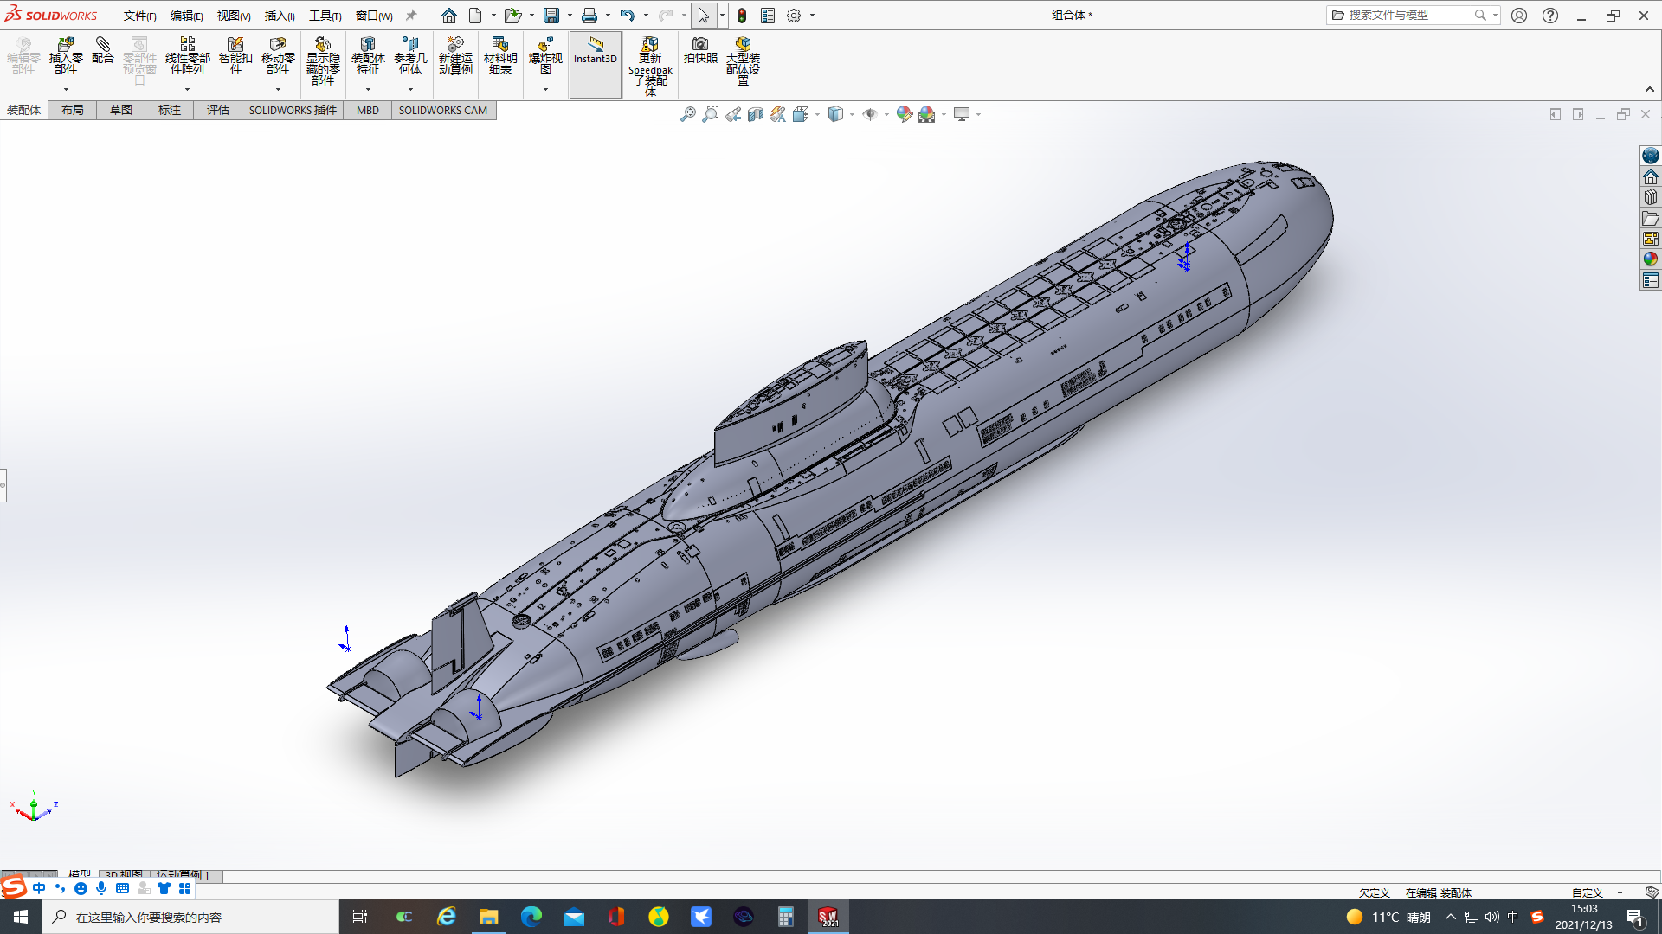Toggle the Sogou Chinese/English input mode
1662x934 pixels.
[x=39, y=888]
